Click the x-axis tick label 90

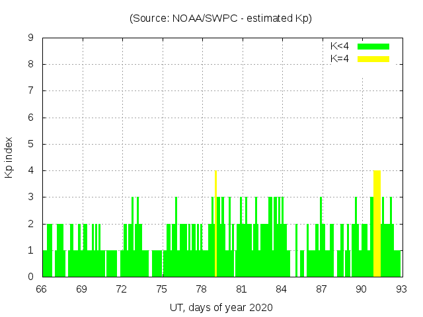click(362, 289)
